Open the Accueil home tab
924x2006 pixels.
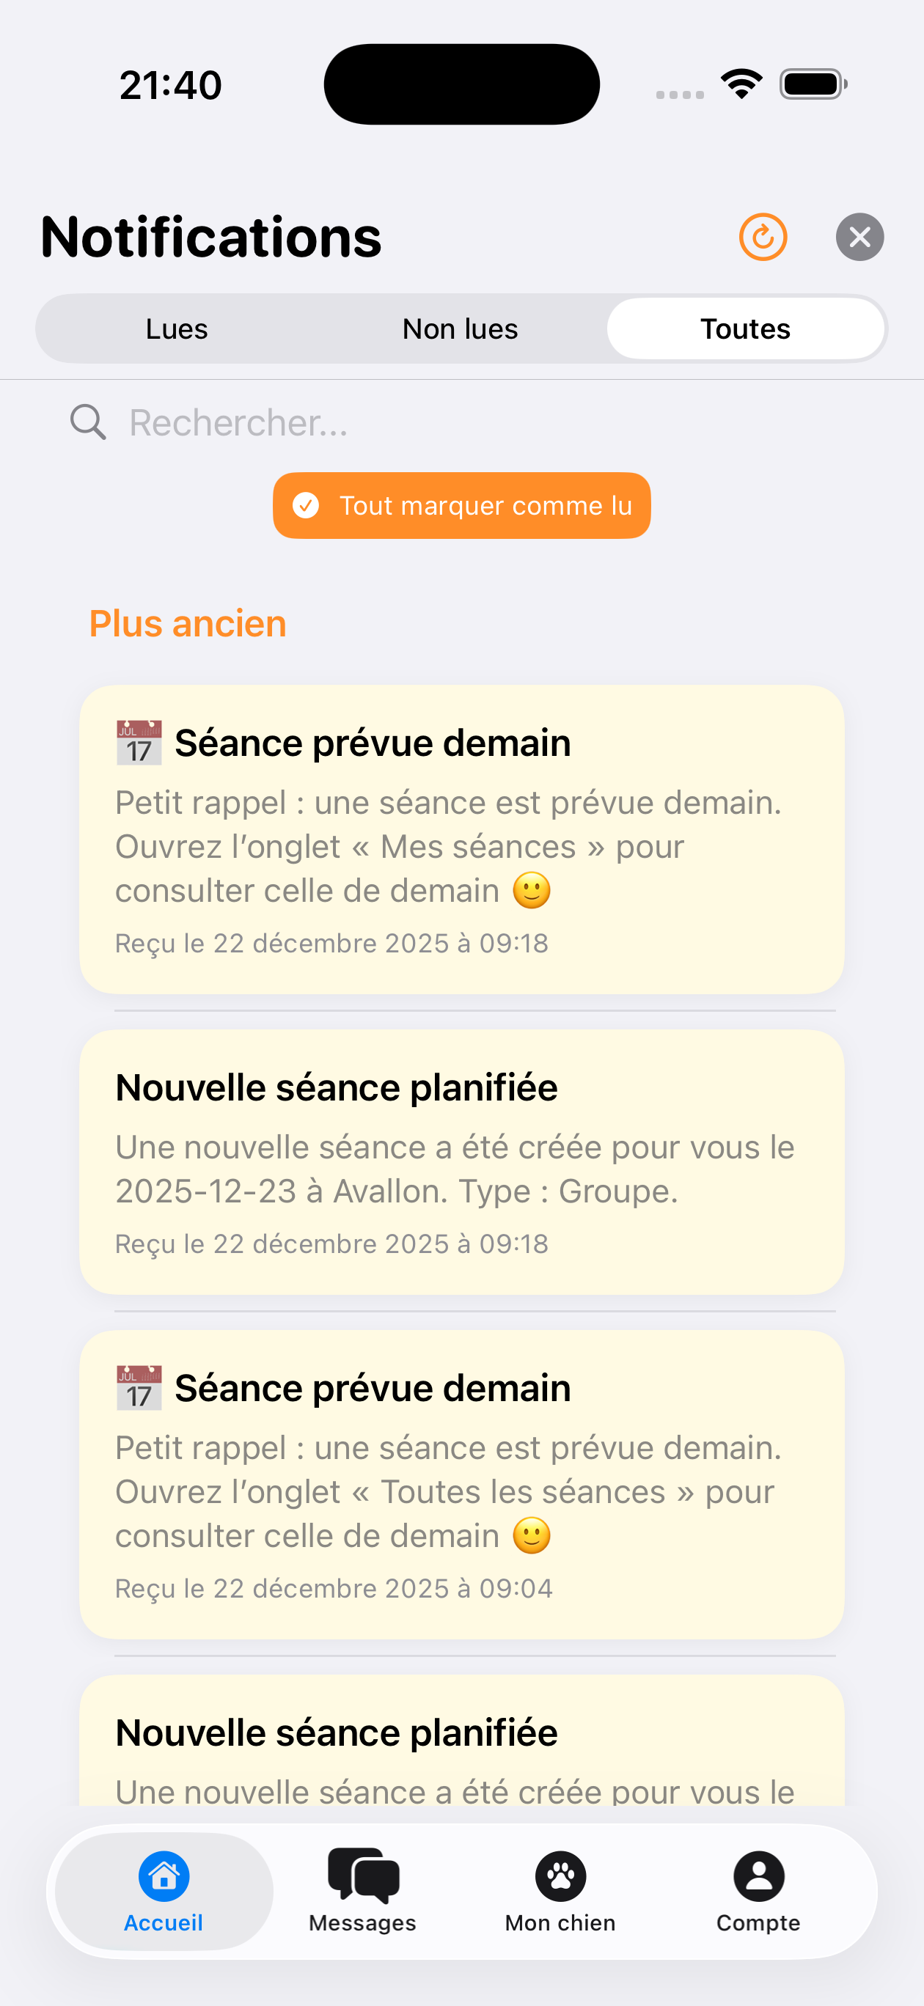click(x=164, y=1891)
